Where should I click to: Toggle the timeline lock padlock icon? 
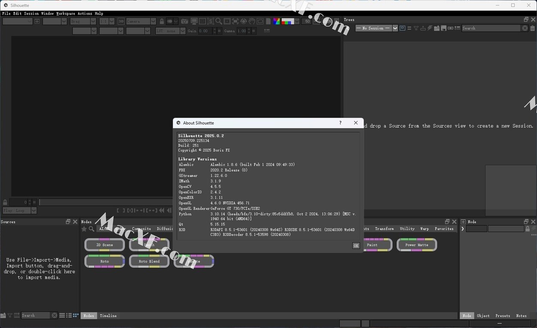tap(5, 202)
